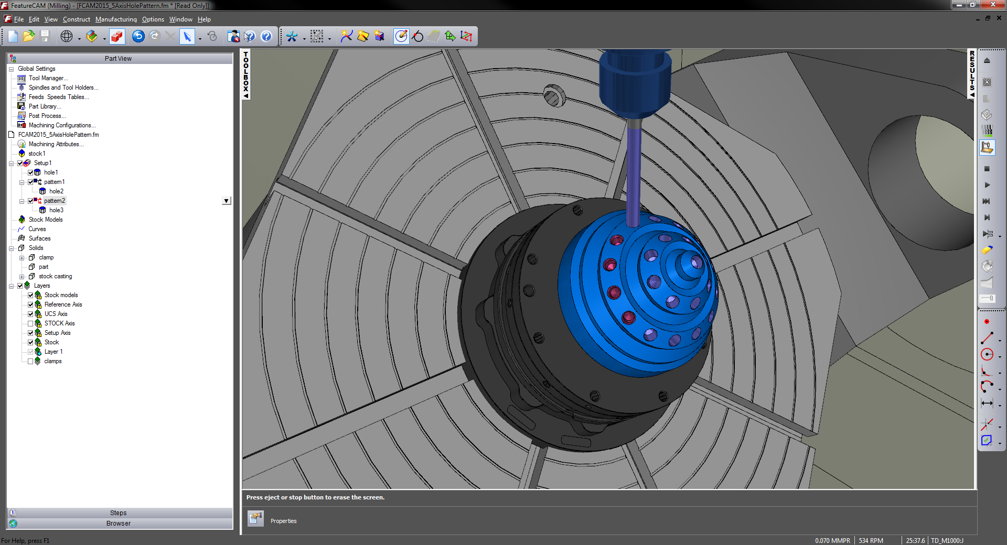1007x545 pixels.
Task: Toggle the Stock models layer checkbox
Action: [30, 295]
